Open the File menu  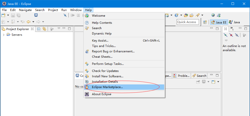[4, 10]
